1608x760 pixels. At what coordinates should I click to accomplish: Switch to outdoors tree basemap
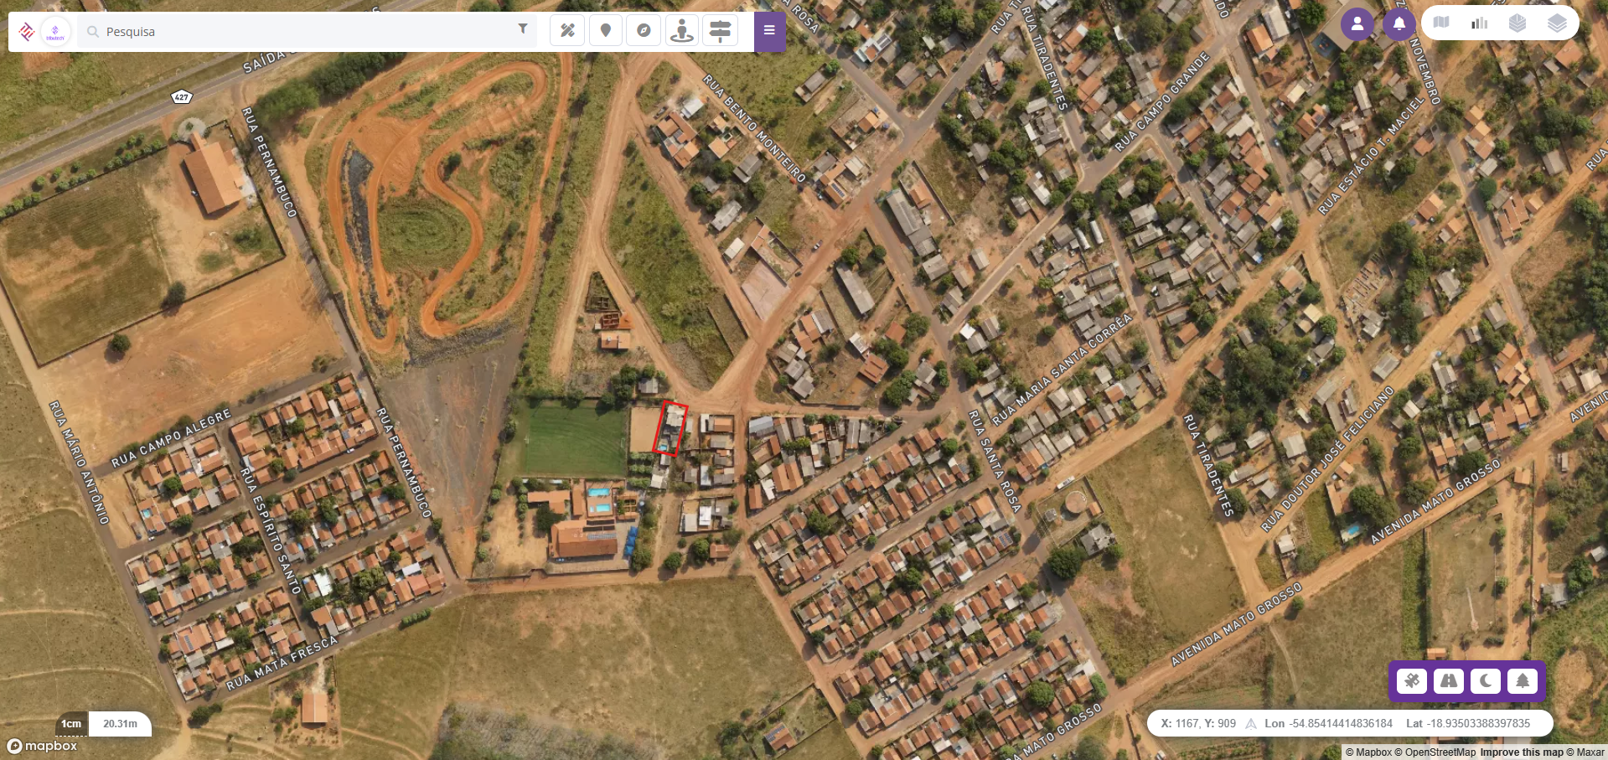point(1523,680)
